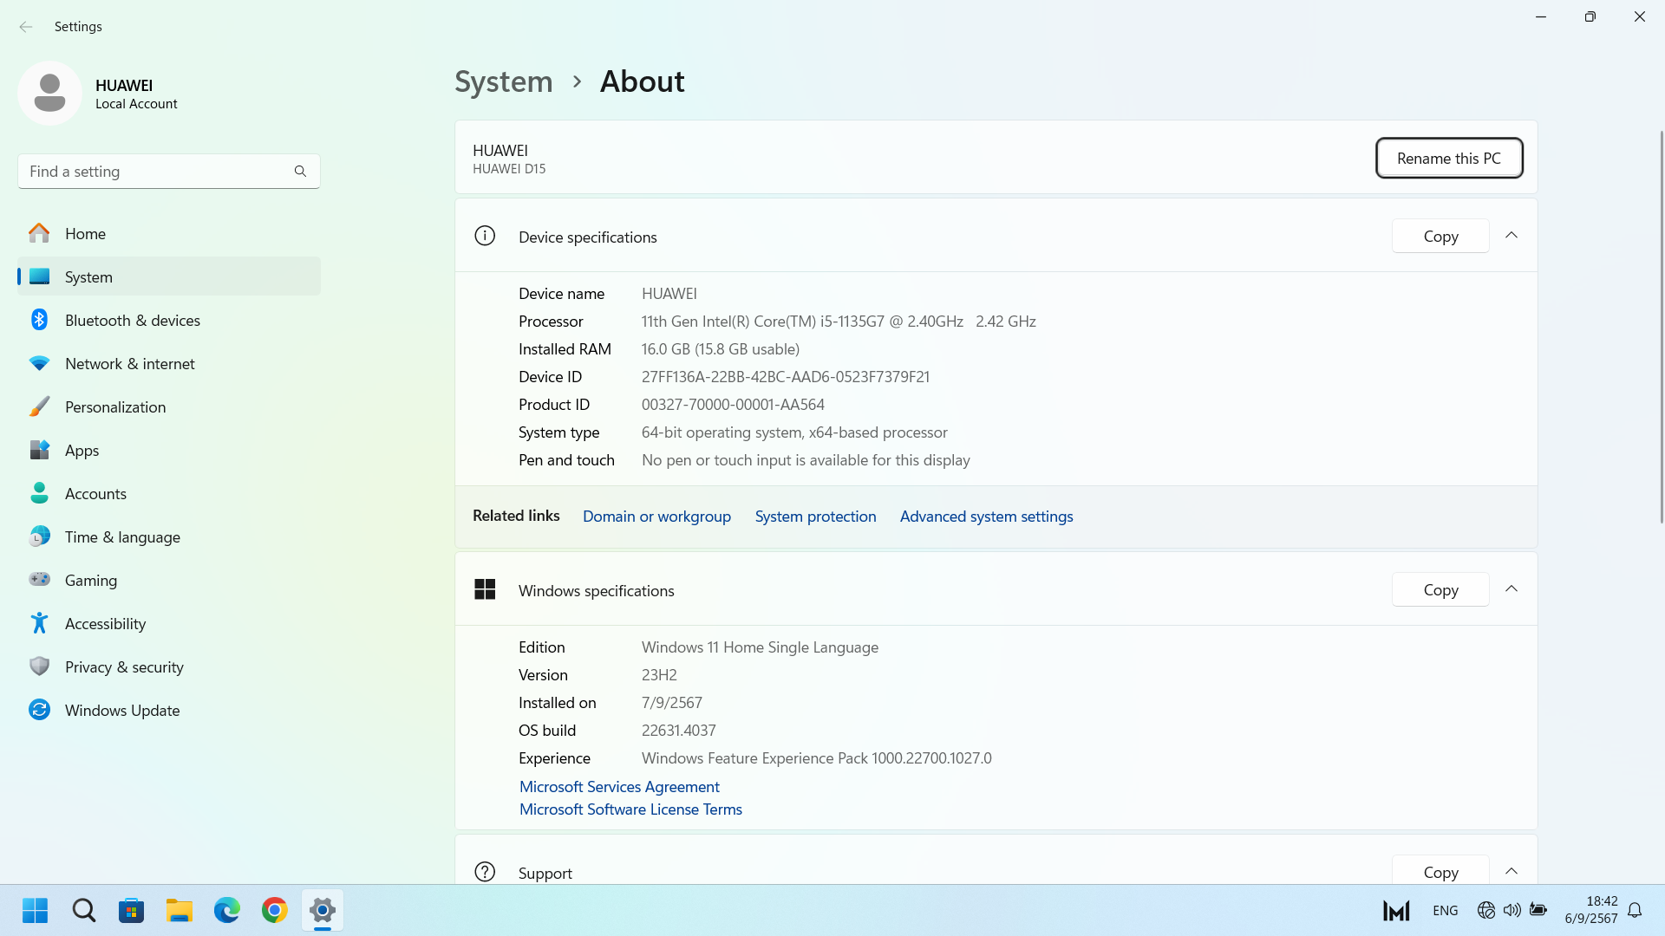The width and height of the screenshot is (1665, 936).
Task: Go to Network & internet settings
Action: point(169,363)
